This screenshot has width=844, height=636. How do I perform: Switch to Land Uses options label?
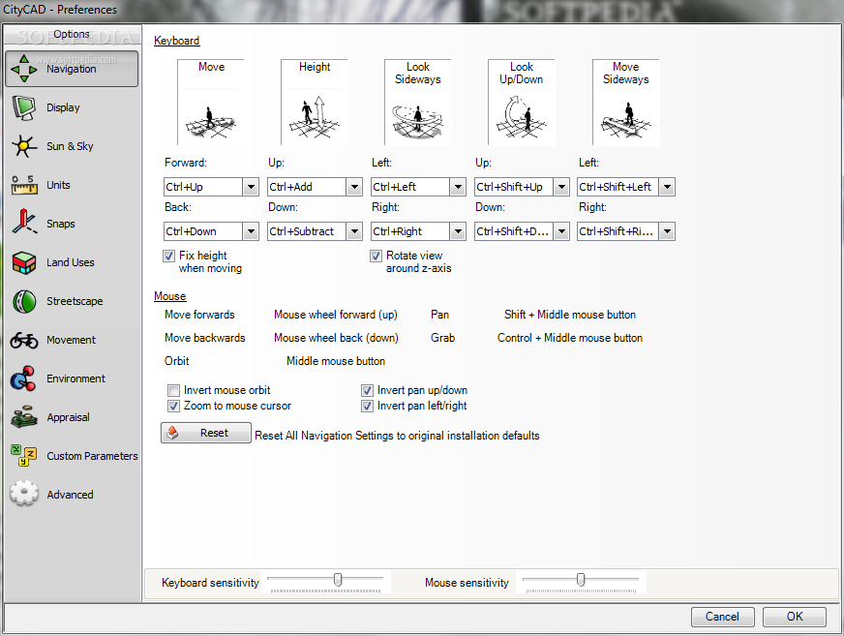coord(71,262)
